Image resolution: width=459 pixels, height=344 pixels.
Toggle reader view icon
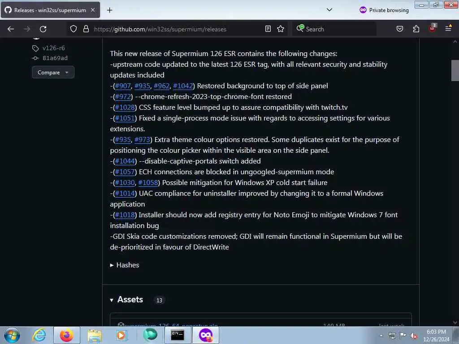(x=268, y=29)
